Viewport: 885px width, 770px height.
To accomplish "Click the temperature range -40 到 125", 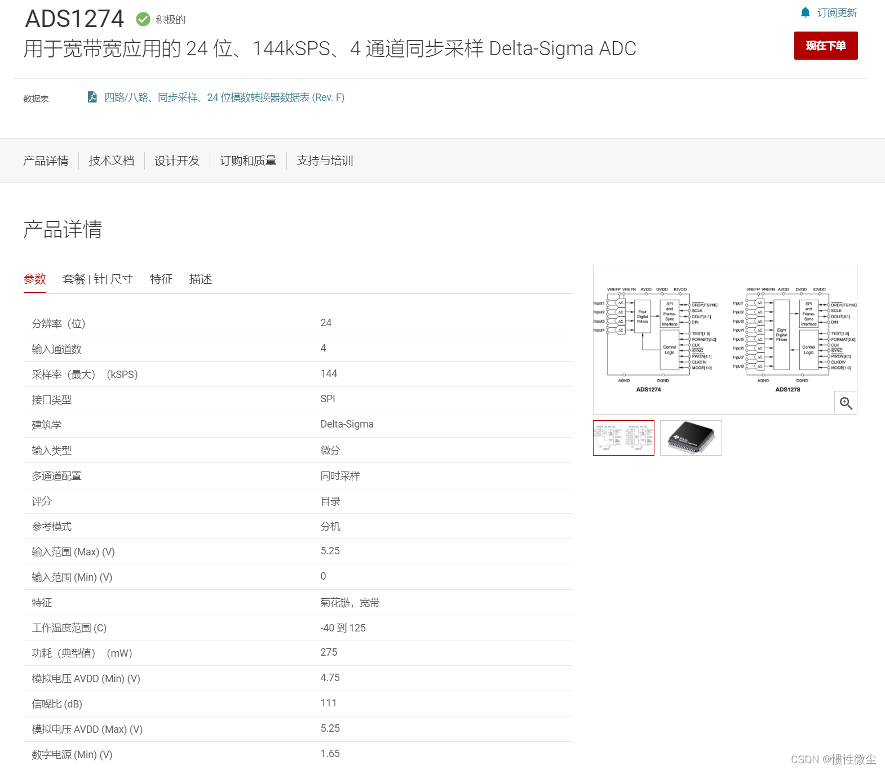I will pyautogui.click(x=343, y=627).
